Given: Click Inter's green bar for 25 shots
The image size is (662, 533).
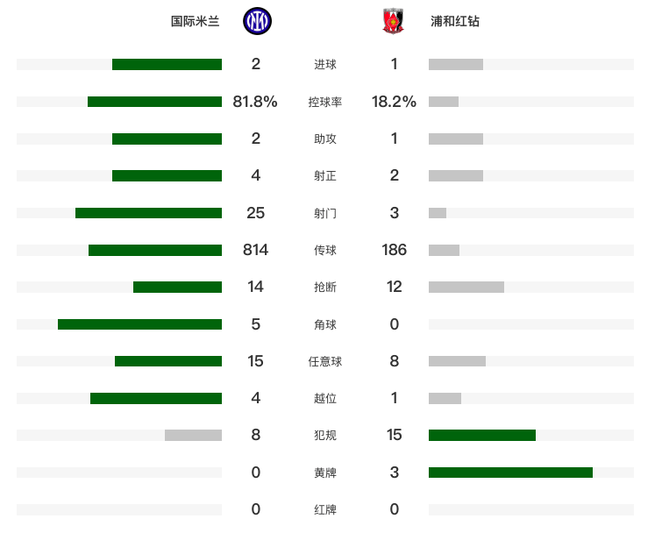Looking at the screenshot, I should click(148, 213).
